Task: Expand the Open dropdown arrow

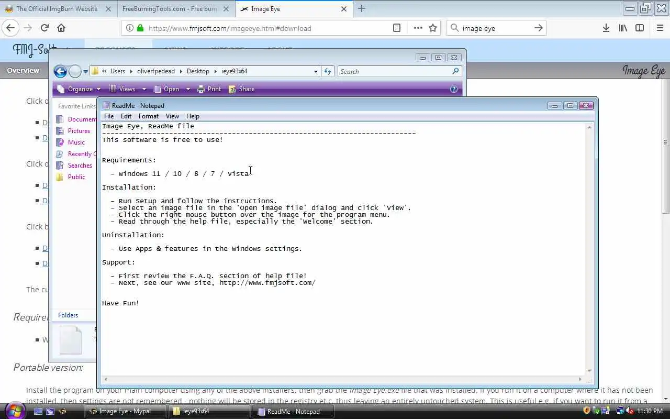Action: (x=188, y=89)
